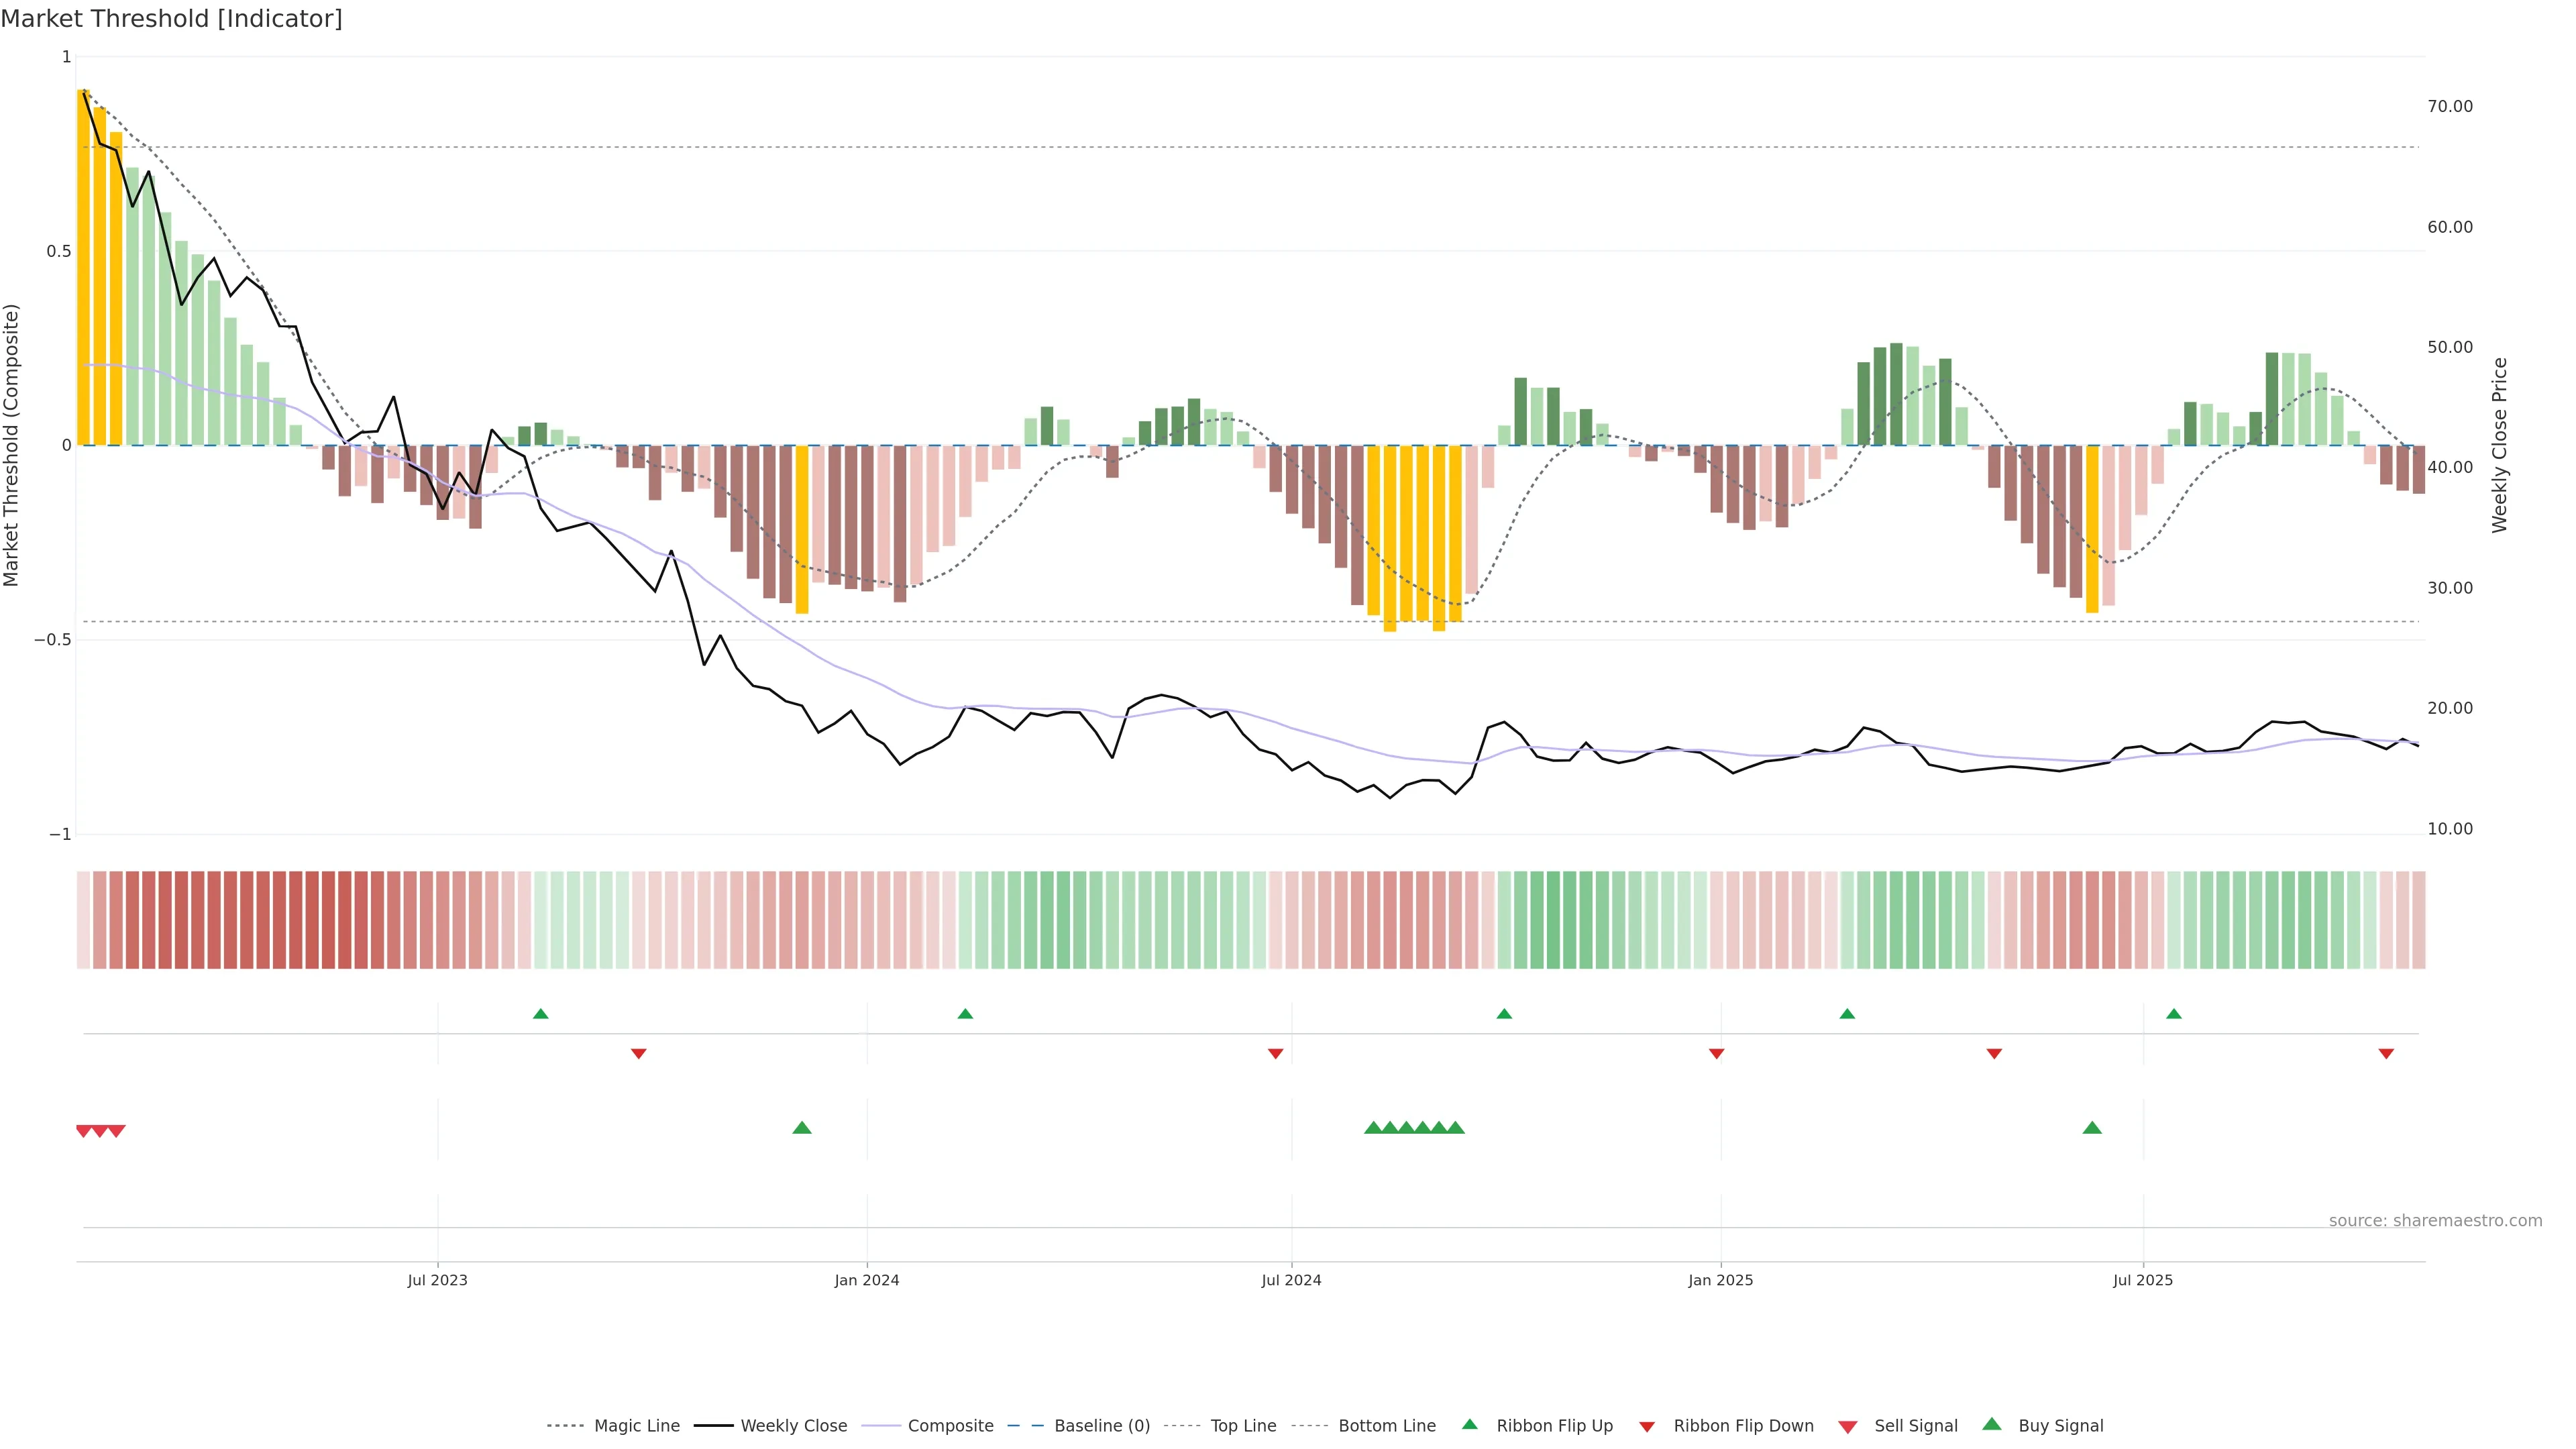This screenshot has width=2576, height=1449.
Task: Click the Buy Signal legend triangle icon
Action: [1991, 1424]
